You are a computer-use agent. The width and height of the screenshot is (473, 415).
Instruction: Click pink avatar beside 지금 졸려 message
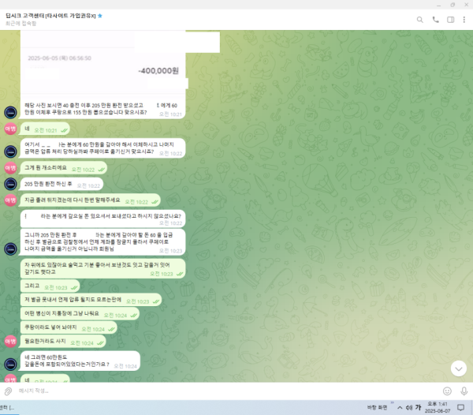click(10, 200)
